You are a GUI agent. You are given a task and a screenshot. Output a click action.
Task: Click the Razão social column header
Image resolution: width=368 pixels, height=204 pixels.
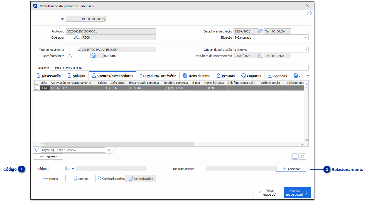118,83
